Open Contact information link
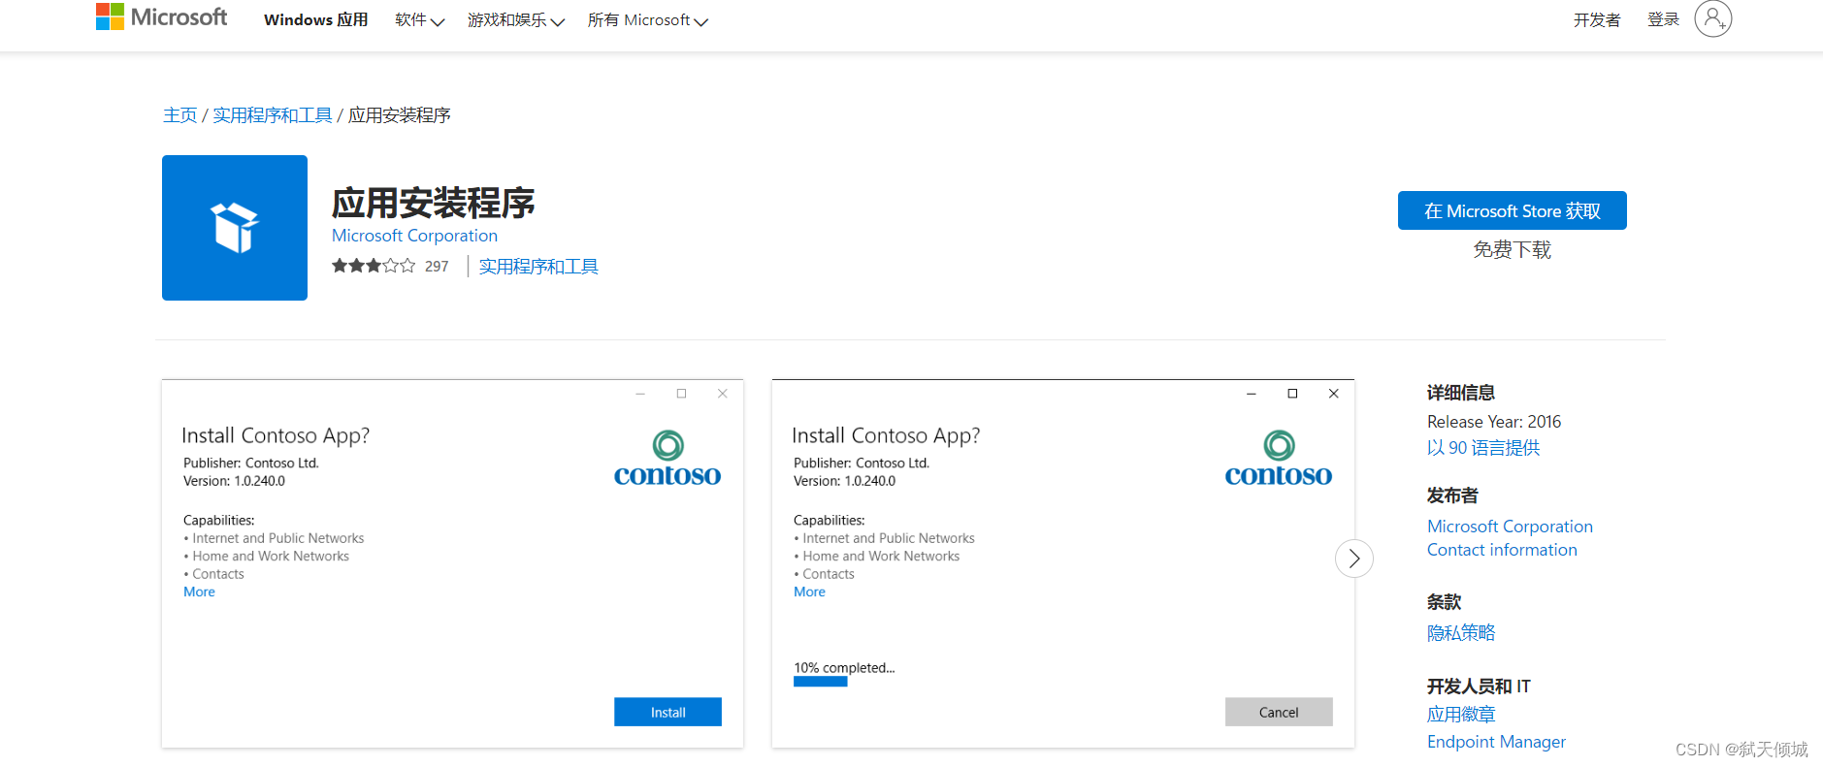The image size is (1823, 767). click(x=1502, y=550)
